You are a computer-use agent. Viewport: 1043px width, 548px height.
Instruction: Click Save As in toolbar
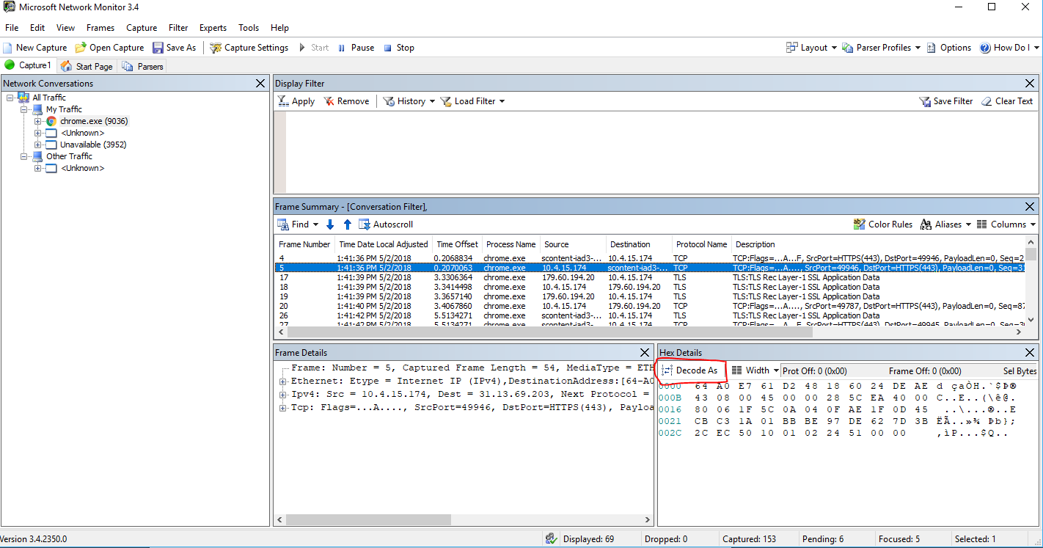175,48
